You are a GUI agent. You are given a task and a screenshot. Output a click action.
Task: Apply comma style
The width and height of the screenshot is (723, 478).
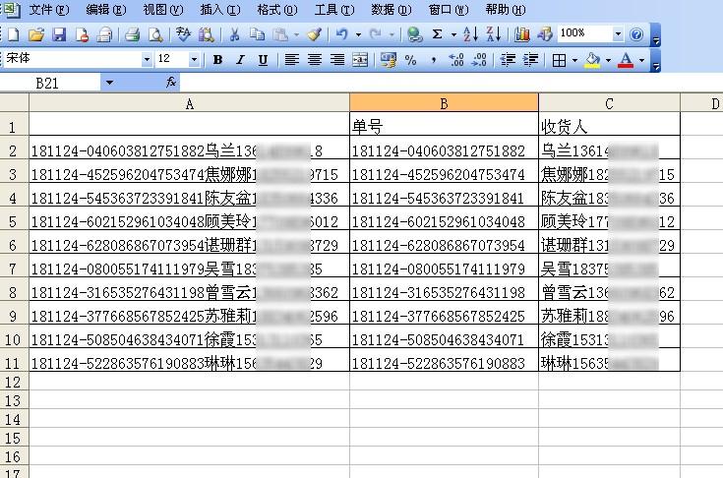tap(434, 59)
